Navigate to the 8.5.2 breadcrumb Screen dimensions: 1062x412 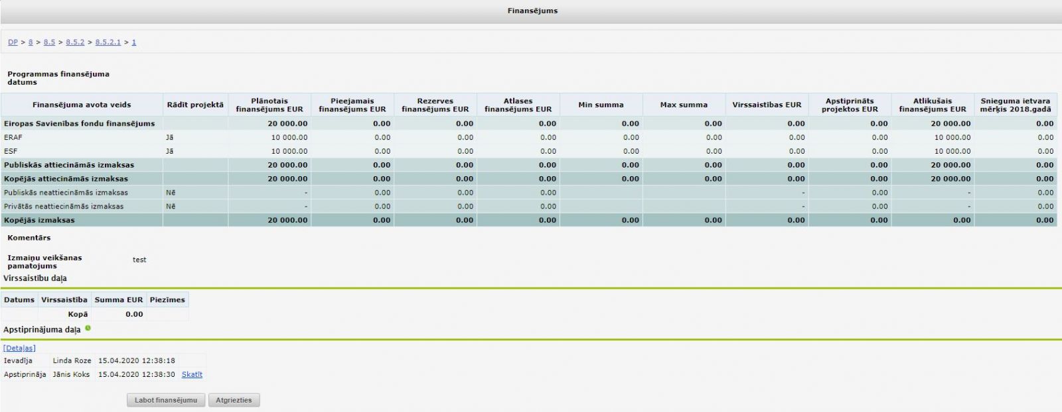(75, 42)
